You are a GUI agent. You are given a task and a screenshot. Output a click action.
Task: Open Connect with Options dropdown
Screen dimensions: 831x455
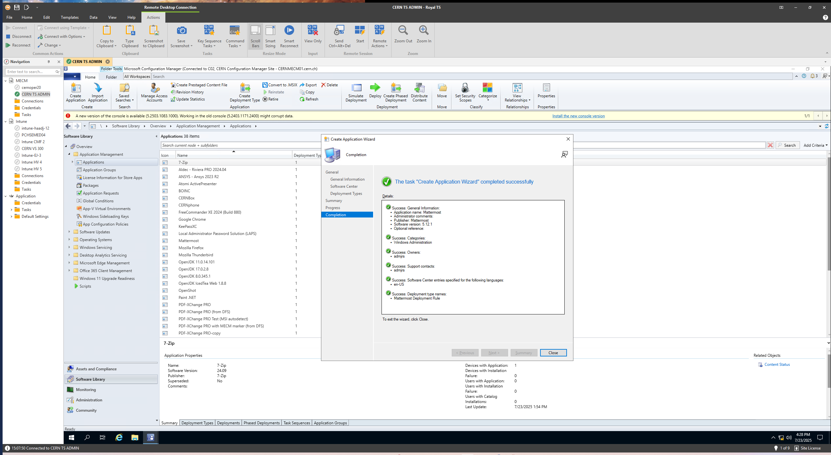click(x=61, y=37)
